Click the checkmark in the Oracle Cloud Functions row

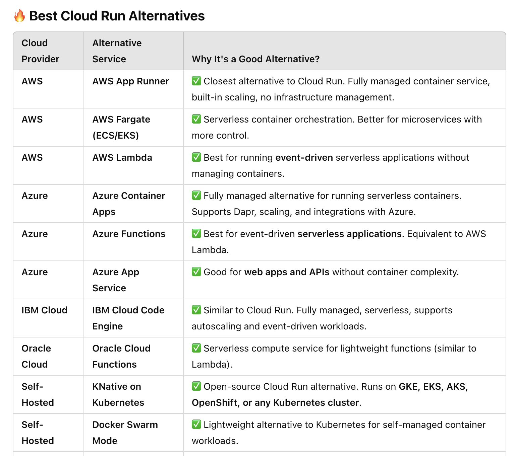point(196,348)
